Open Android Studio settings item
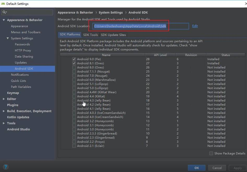The width and height of the screenshot is (247, 172). point(19,129)
